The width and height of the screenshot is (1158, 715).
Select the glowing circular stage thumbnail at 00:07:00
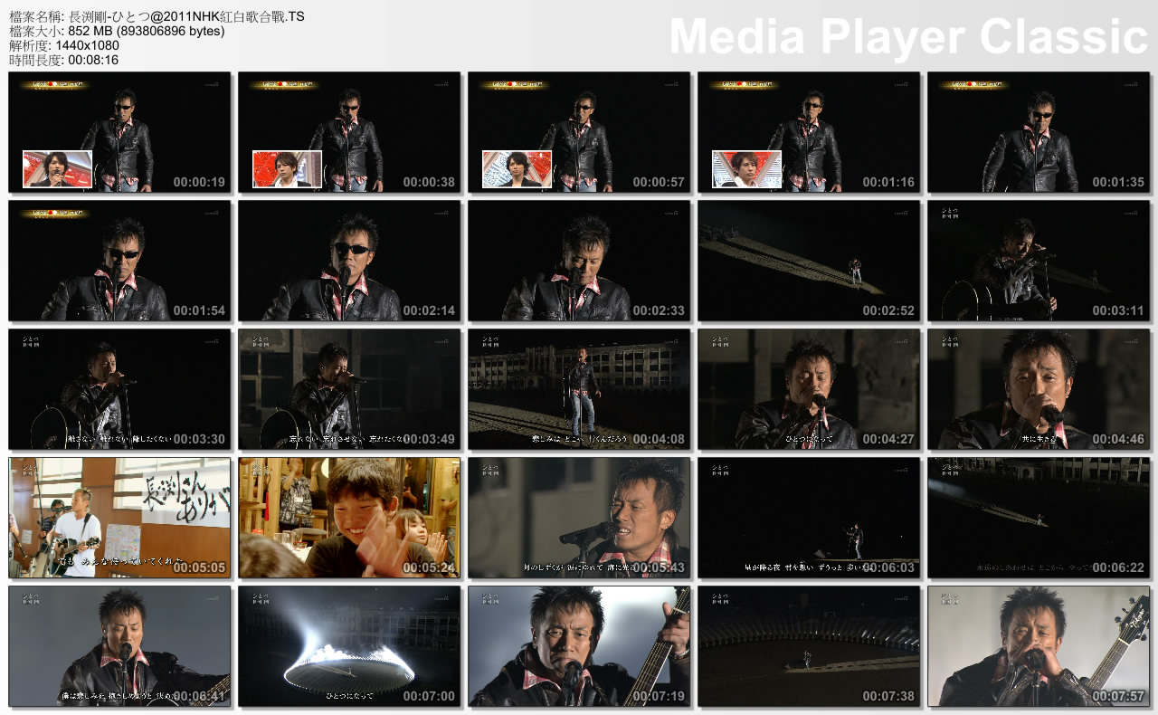click(x=349, y=646)
